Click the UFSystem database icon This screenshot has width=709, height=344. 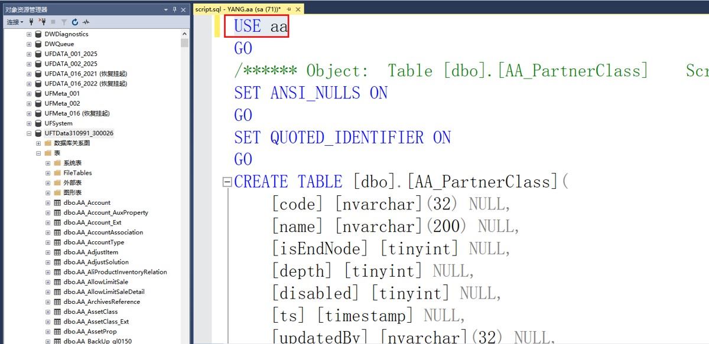coord(38,123)
